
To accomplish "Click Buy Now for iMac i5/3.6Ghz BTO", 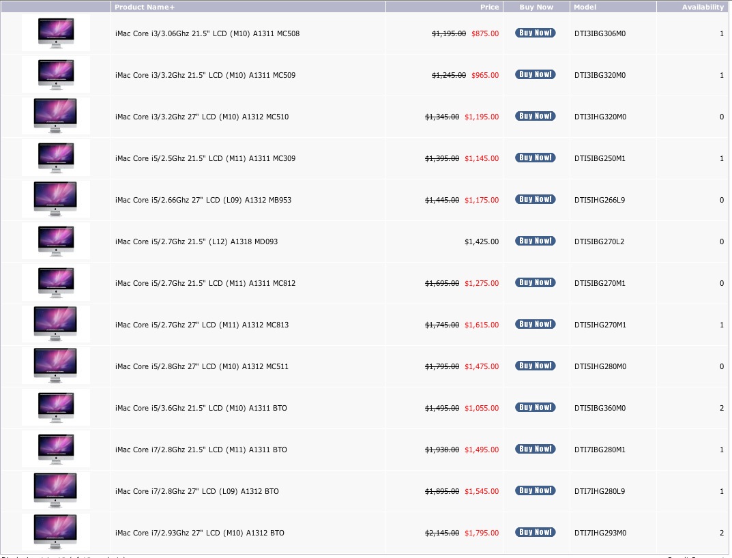I will coord(535,407).
